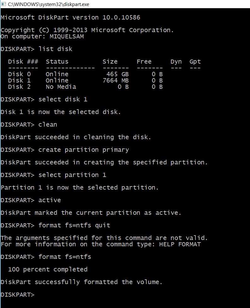Click the 7664 MB size value

(116, 80)
